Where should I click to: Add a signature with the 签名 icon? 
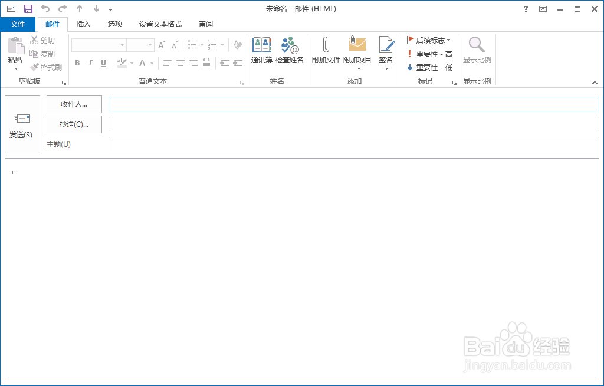pyautogui.click(x=386, y=50)
